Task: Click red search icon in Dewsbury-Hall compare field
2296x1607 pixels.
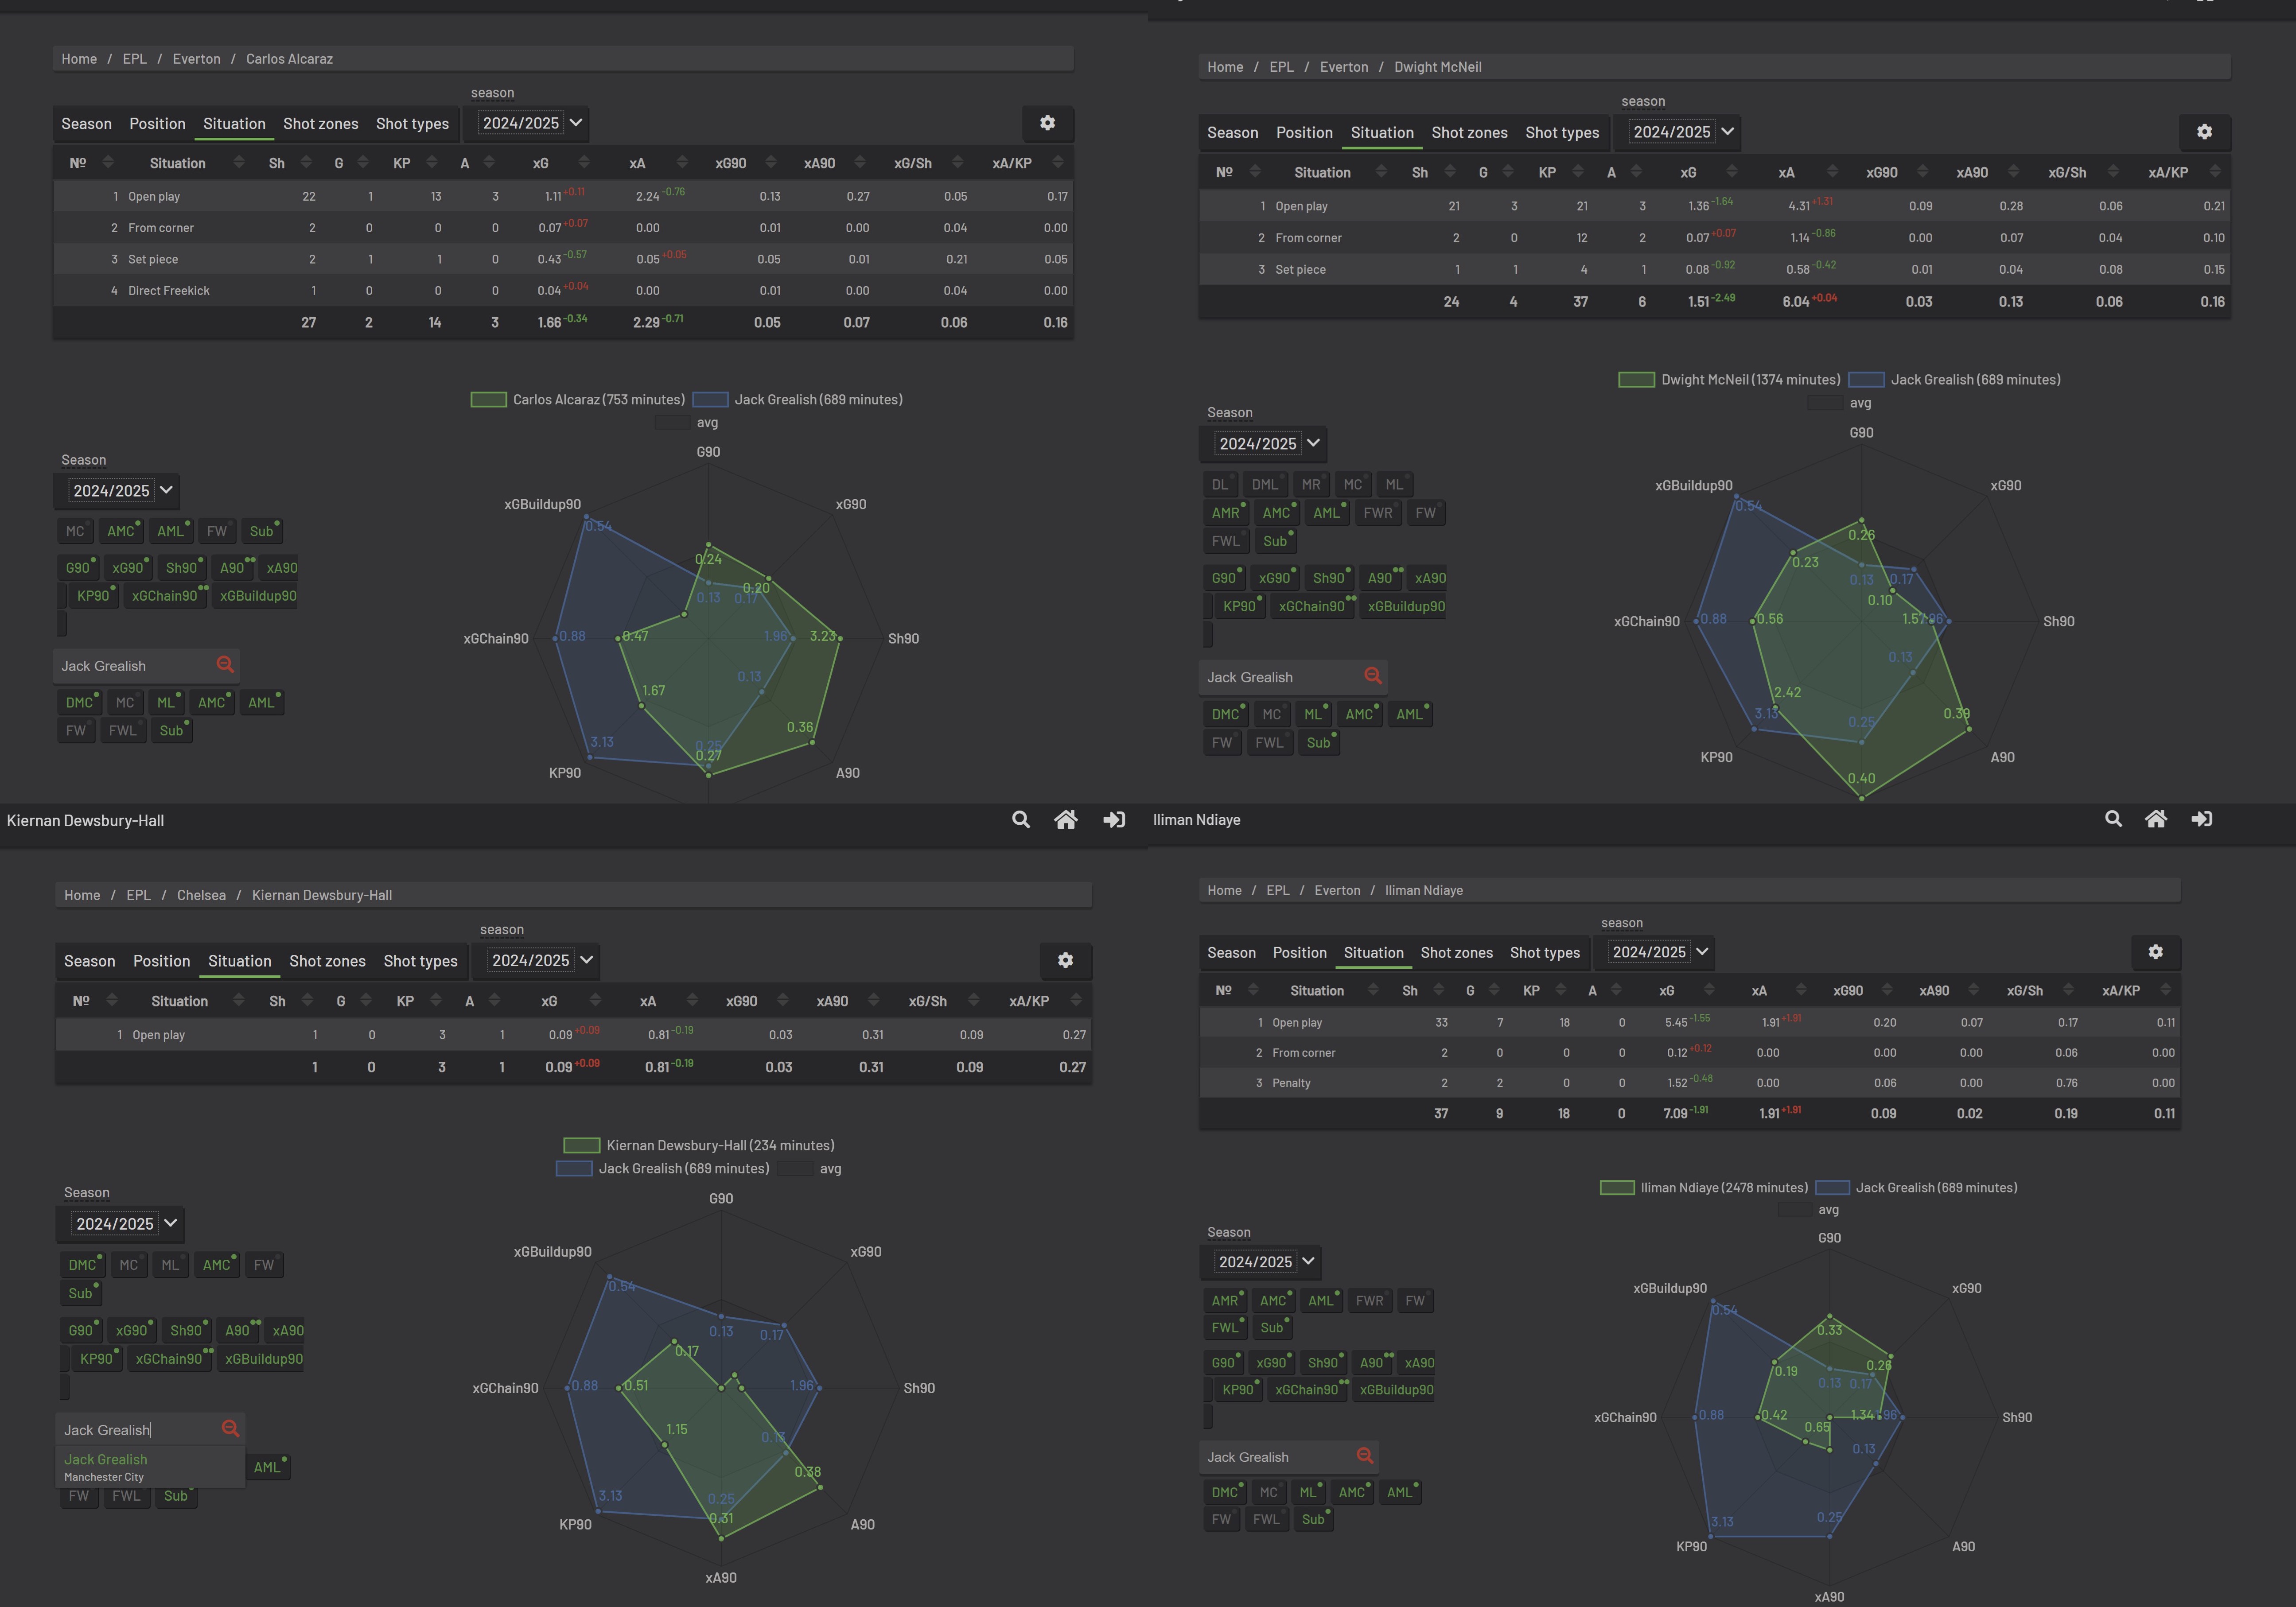Action: click(230, 1429)
